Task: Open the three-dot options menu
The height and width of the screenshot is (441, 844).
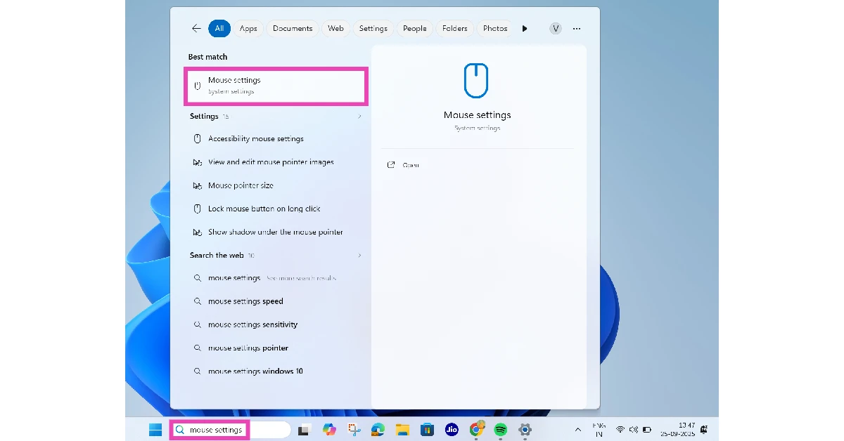Action: [577, 28]
